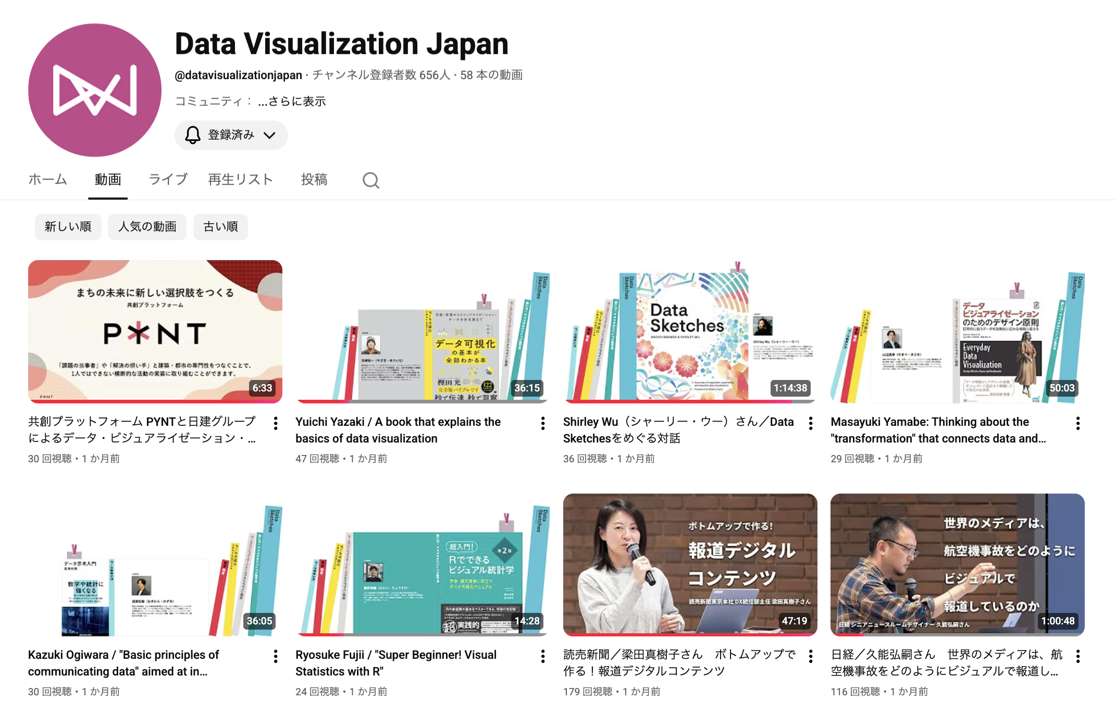This screenshot has height=725, width=1116.
Task: Open the video titled 'Yuichi Yazaki / A book that explains the basics of data visualization'
Action: click(x=422, y=331)
